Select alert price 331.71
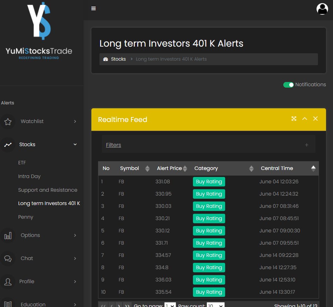Viewport: 333px width, 307px height. pyautogui.click(x=162, y=243)
